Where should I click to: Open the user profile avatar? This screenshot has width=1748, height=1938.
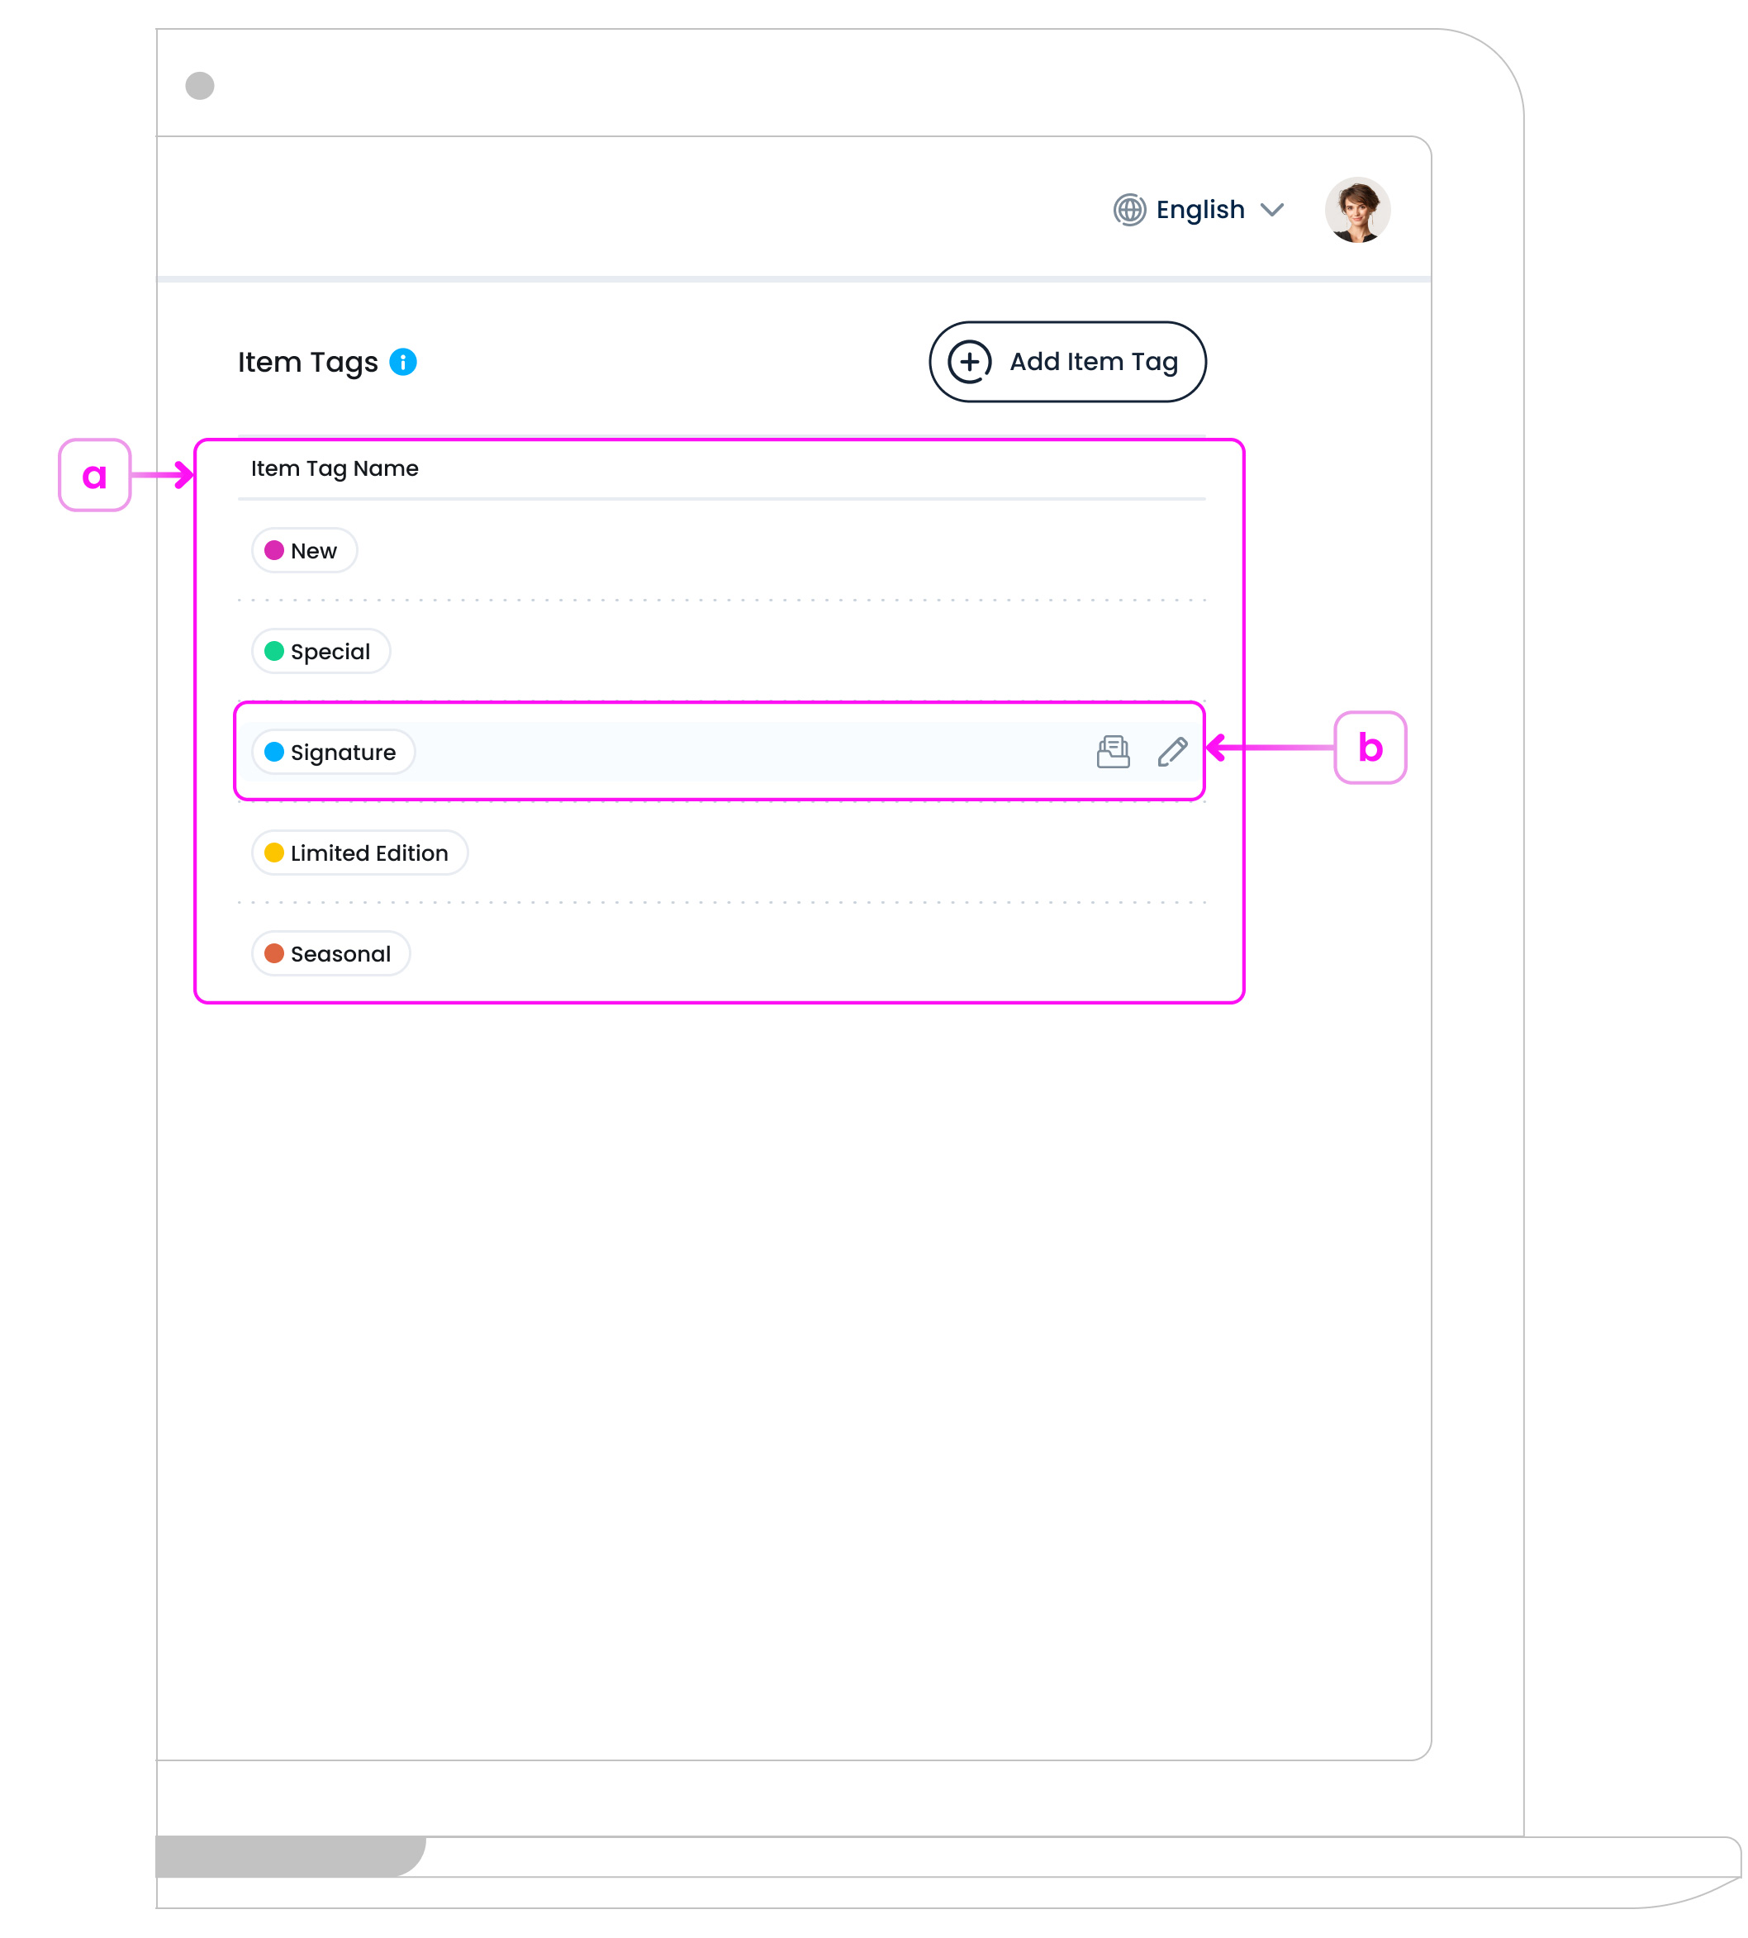pyautogui.click(x=1356, y=209)
